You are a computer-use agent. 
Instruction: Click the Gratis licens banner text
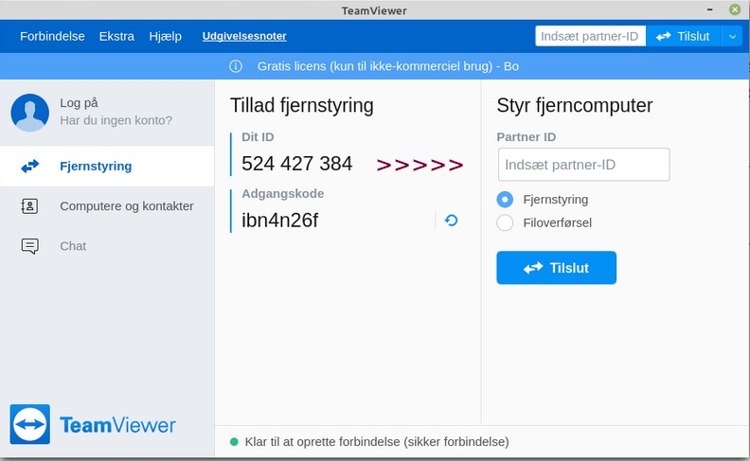tap(388, 66)
